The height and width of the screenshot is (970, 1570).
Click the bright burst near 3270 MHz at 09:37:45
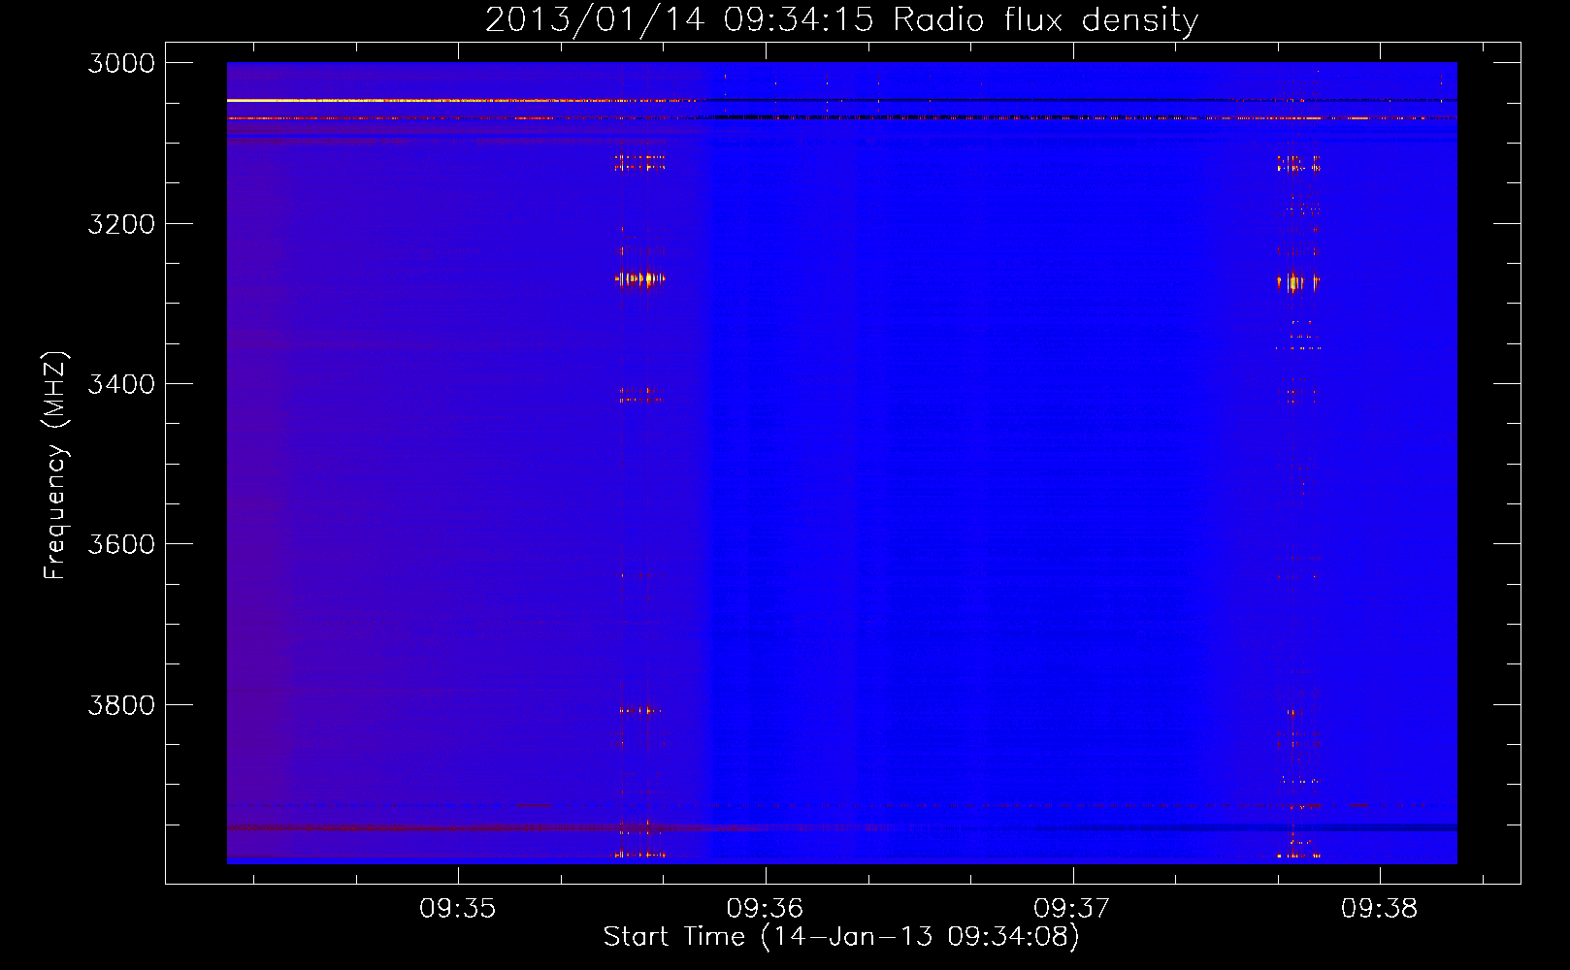point(1297,282)
